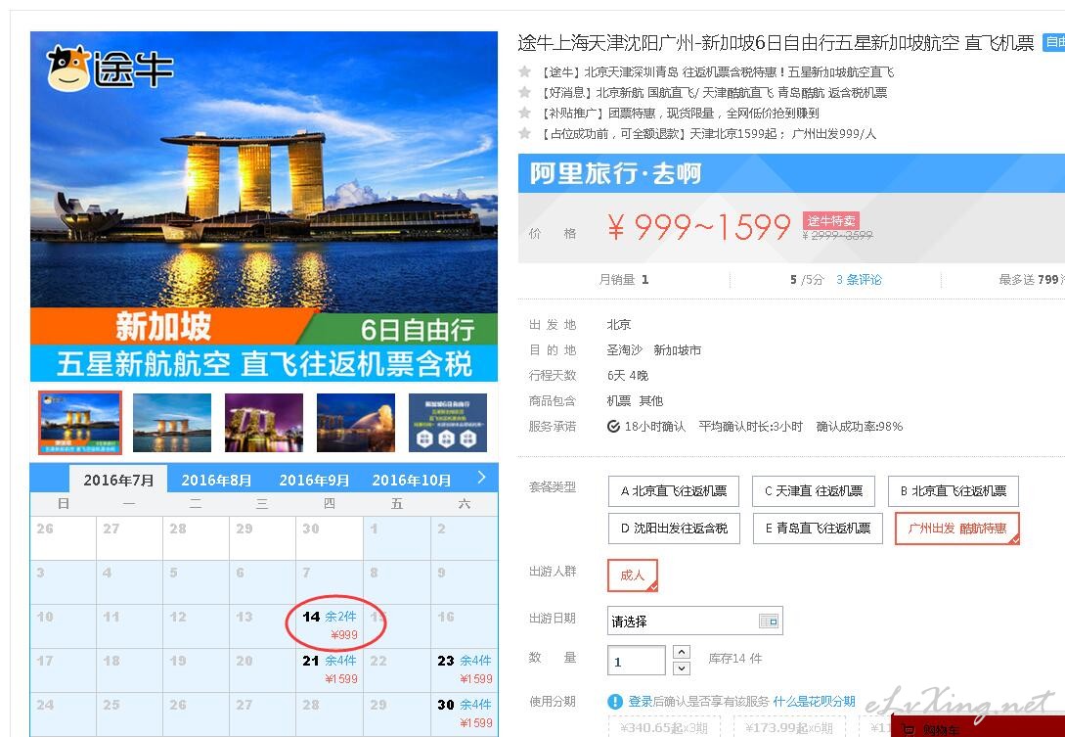The height and width of the screenshot is (737, 1065).
Task: Click the 途牛特卖 red tag
Action: point(831,221)
